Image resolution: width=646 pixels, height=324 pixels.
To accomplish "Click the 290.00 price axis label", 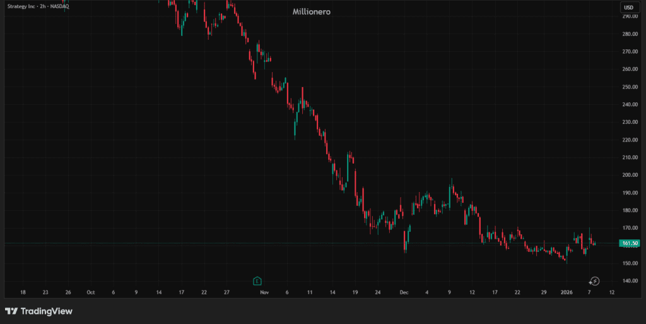I will point(630,16).
